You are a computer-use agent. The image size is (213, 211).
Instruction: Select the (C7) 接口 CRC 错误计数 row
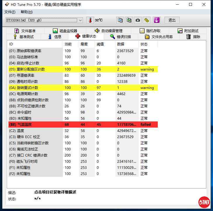[83, 155]
